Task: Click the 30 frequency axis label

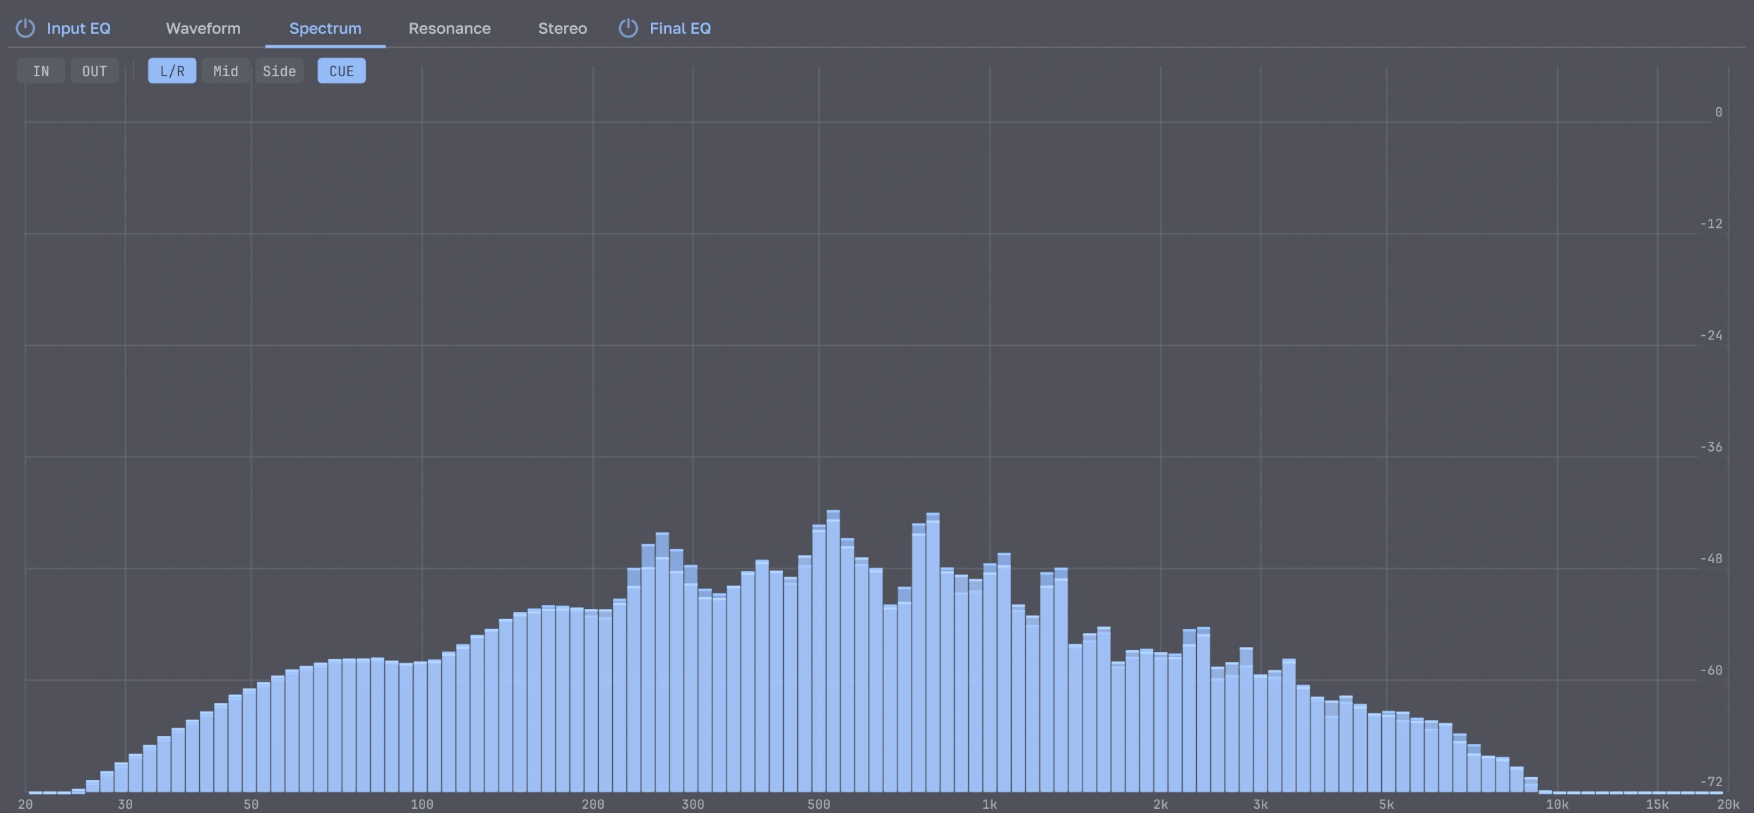Action: click(x=125, y=805)
